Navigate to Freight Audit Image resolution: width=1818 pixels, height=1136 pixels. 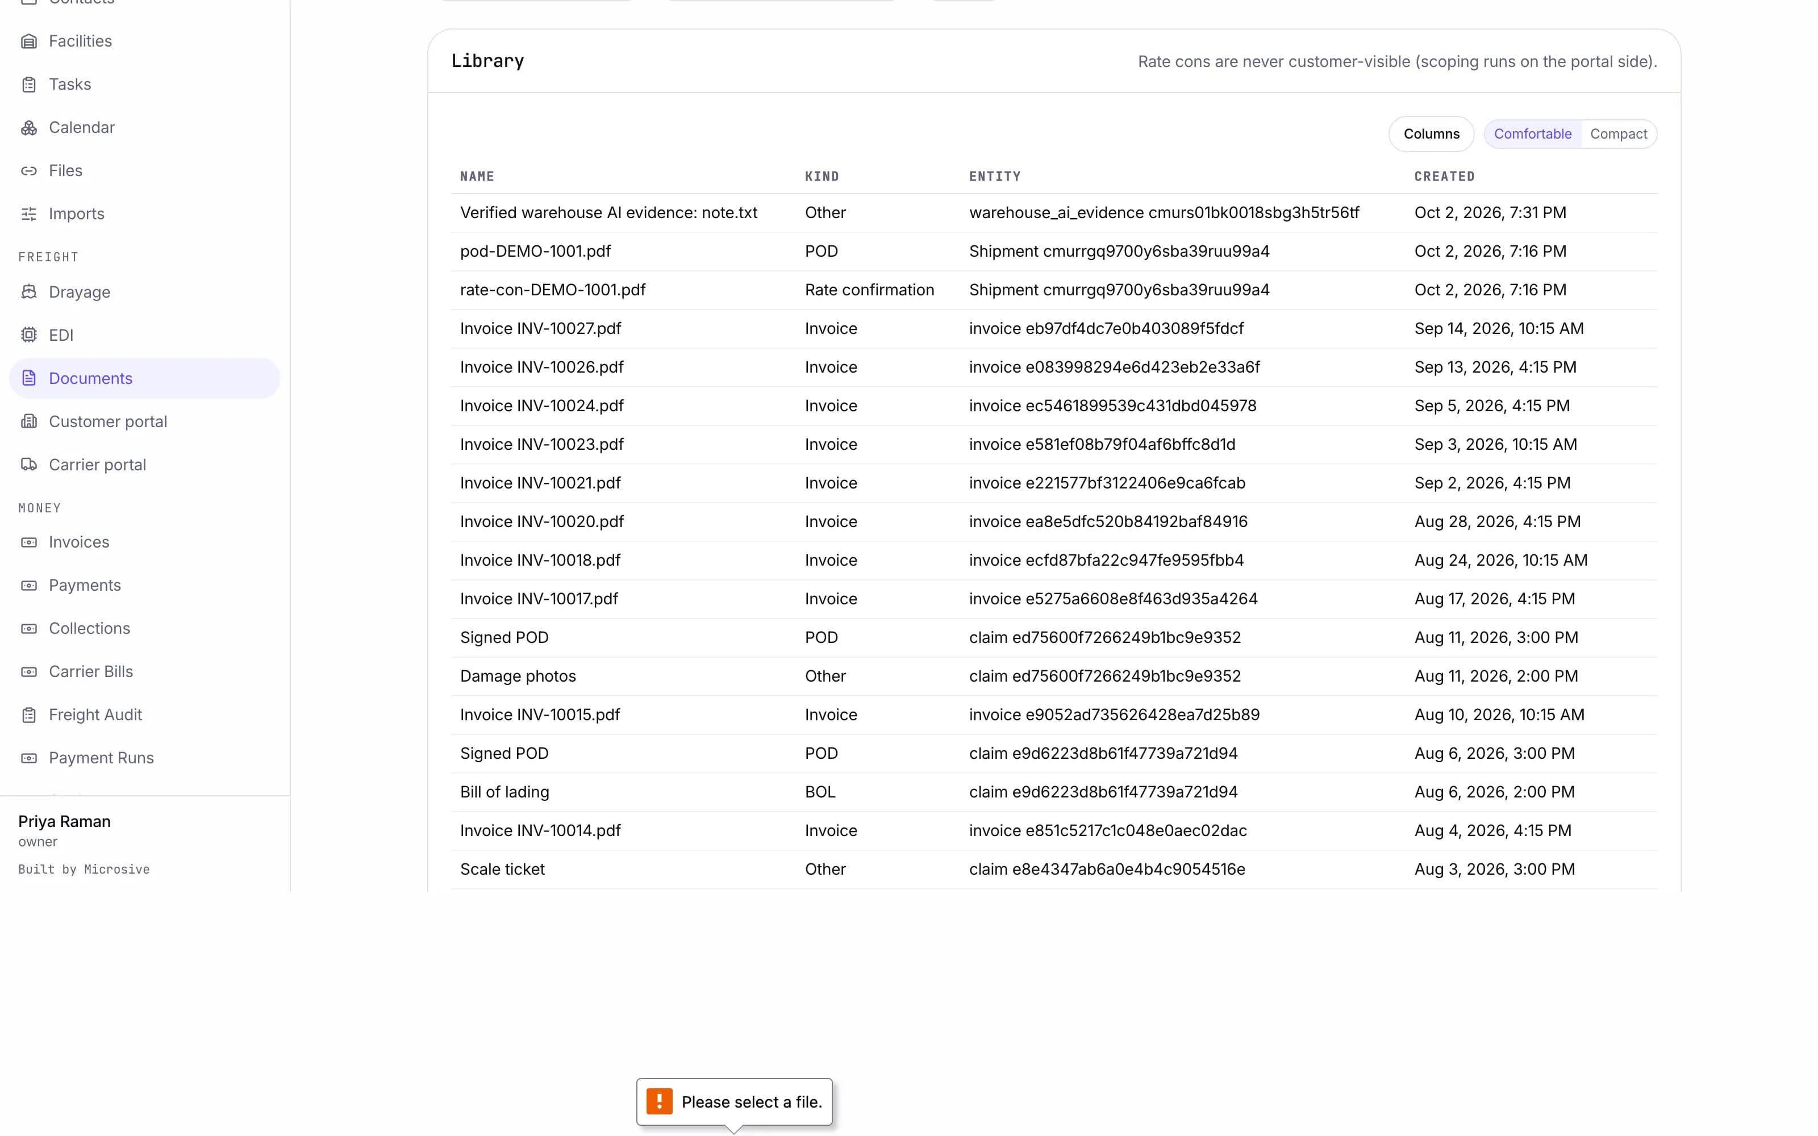[x=144, y=715]
